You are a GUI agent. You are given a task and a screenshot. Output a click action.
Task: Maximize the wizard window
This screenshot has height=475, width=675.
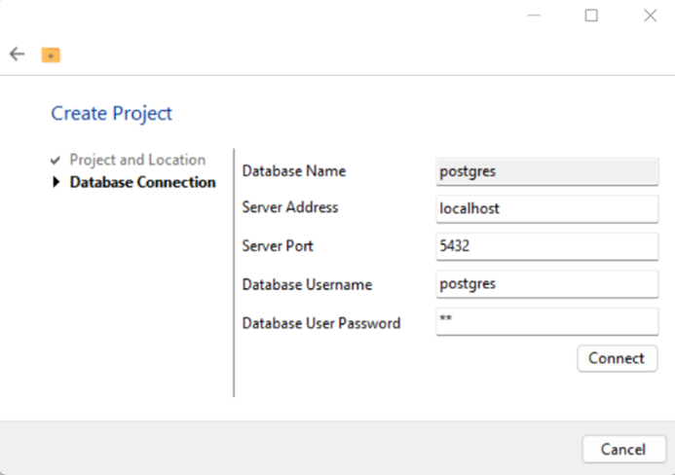(591, 16)
